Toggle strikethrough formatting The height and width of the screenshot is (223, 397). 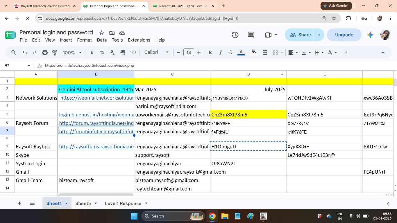click(x=231, y=53)
